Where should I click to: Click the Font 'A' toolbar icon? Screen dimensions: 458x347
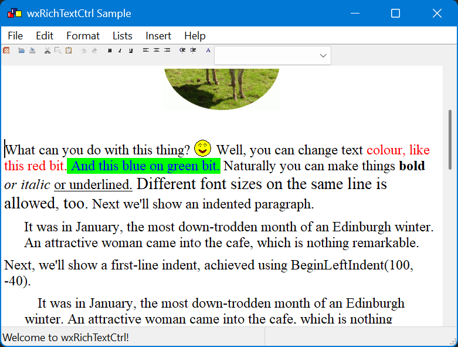click(208, 50)
